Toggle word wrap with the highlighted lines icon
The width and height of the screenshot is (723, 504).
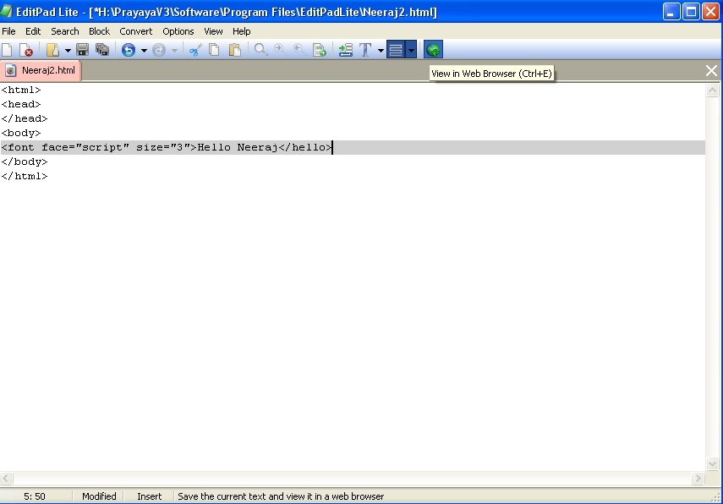394,49
